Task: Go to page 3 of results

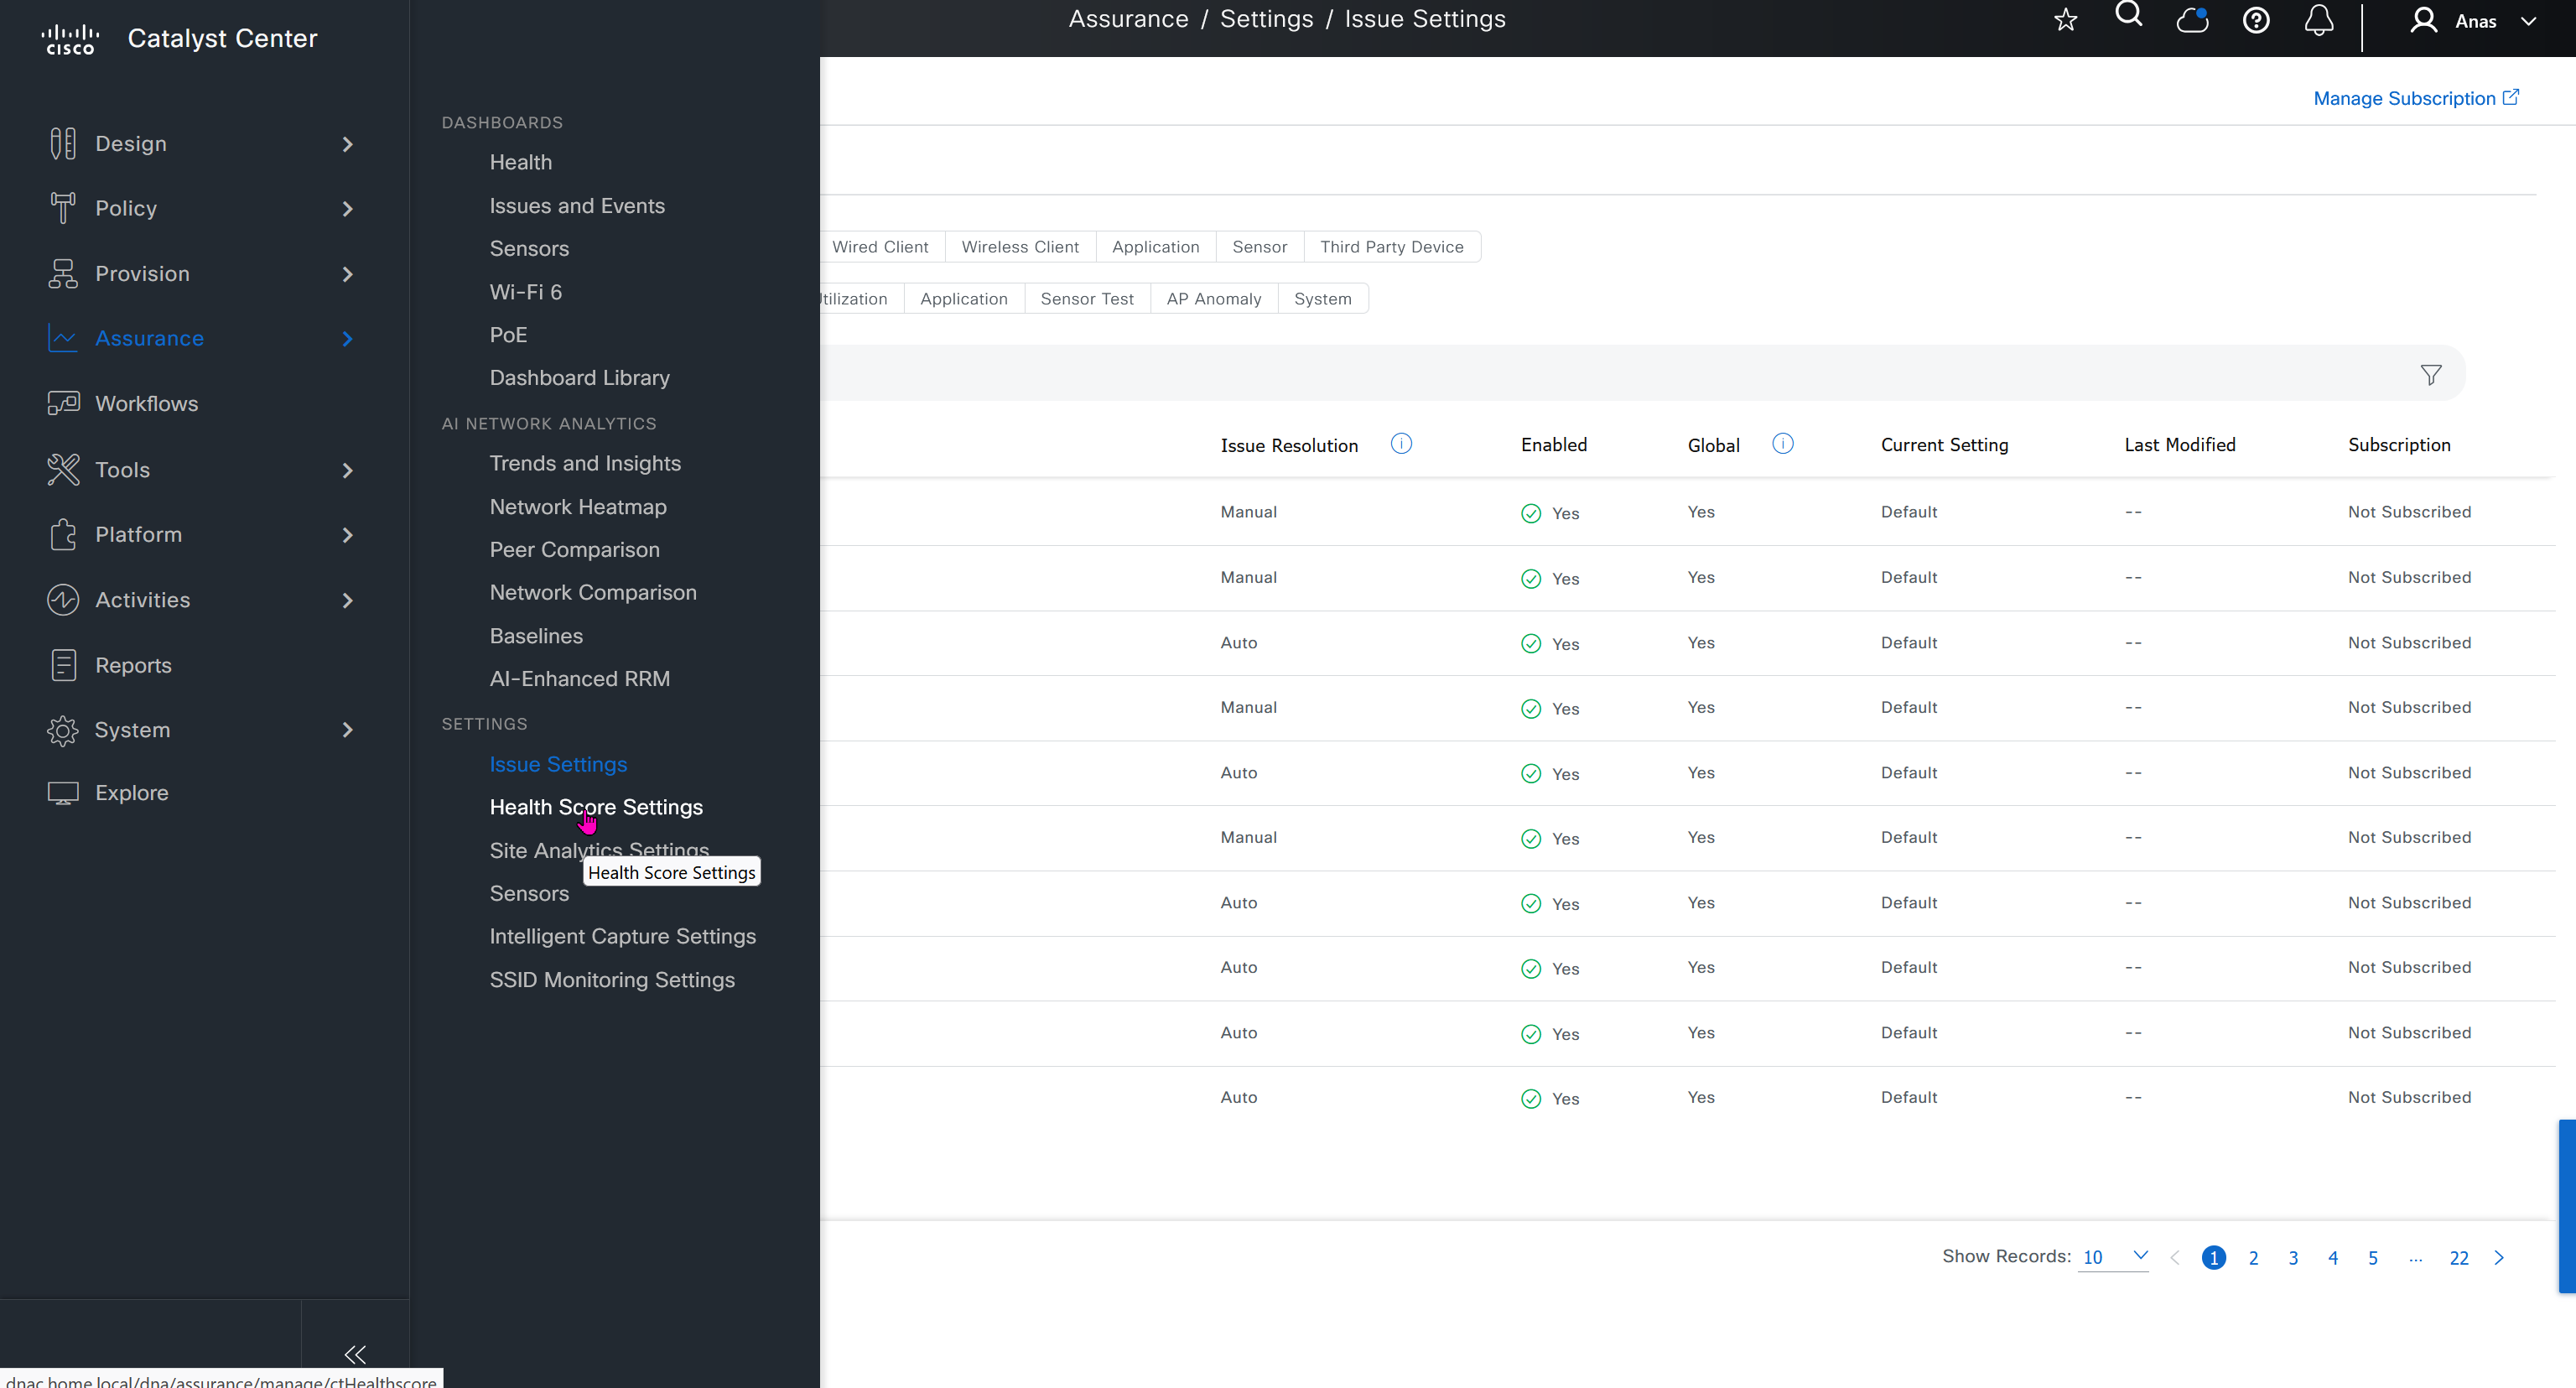Action: click(2293, 1258)
